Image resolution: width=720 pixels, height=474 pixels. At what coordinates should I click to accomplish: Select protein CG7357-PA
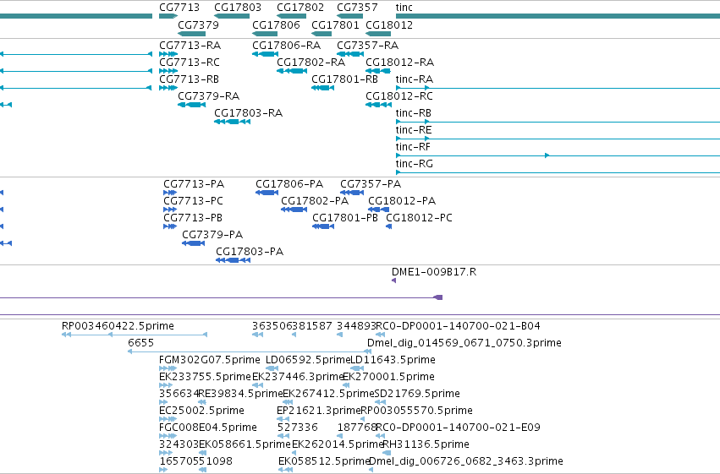click(x=371, y=184)
